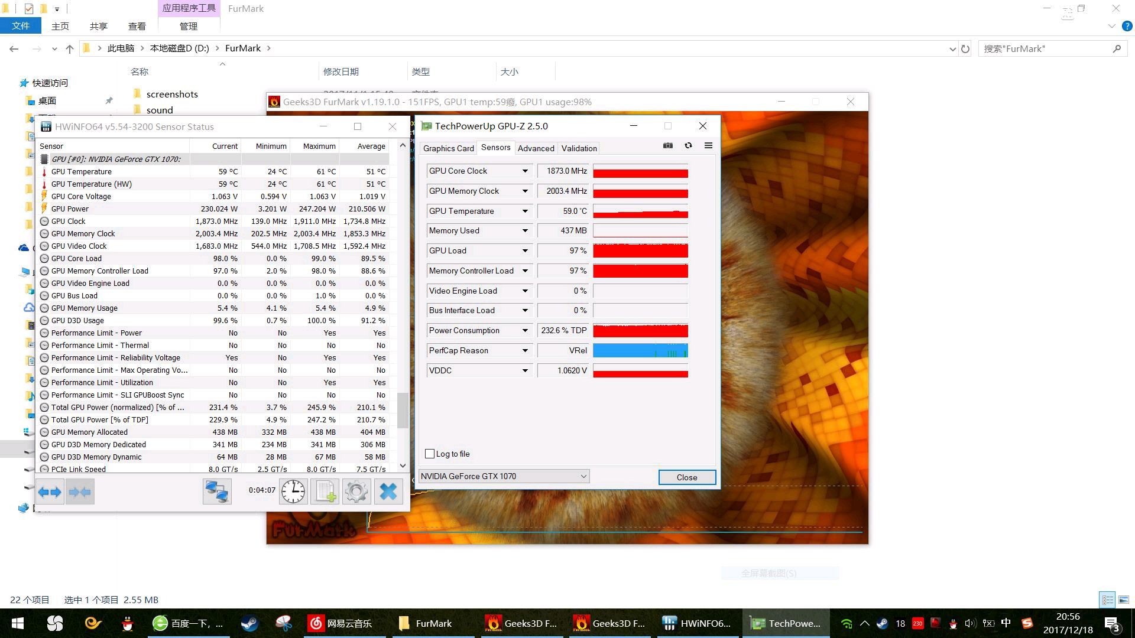Click 快速访问 in the navigation pane
Screen dimensions: 1135x638
[x=50, y=83]
